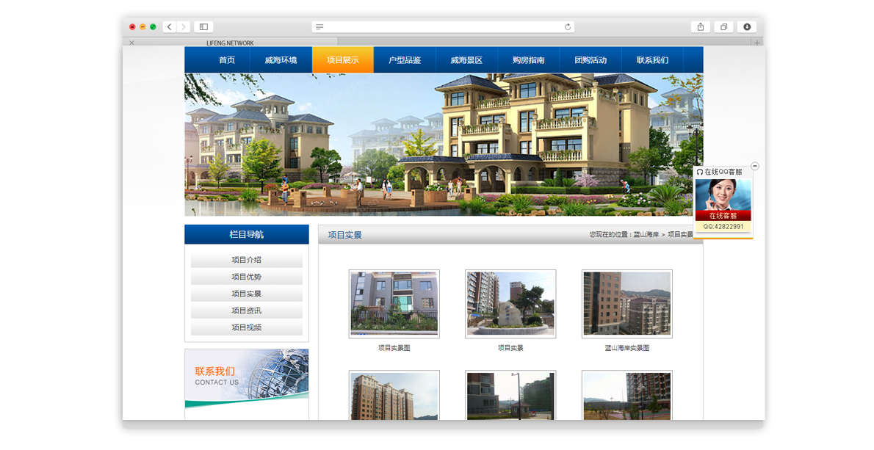Viewport: 874px width, 450px height.
Task: Reload the page with the refresh icon
Action: click(x=568, y=26)
